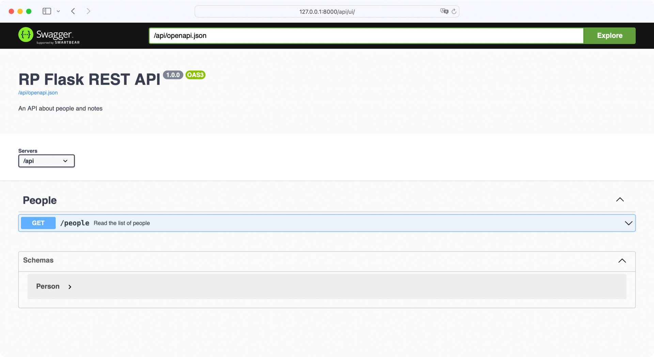Click the OAS3 badge

point(195,75)
